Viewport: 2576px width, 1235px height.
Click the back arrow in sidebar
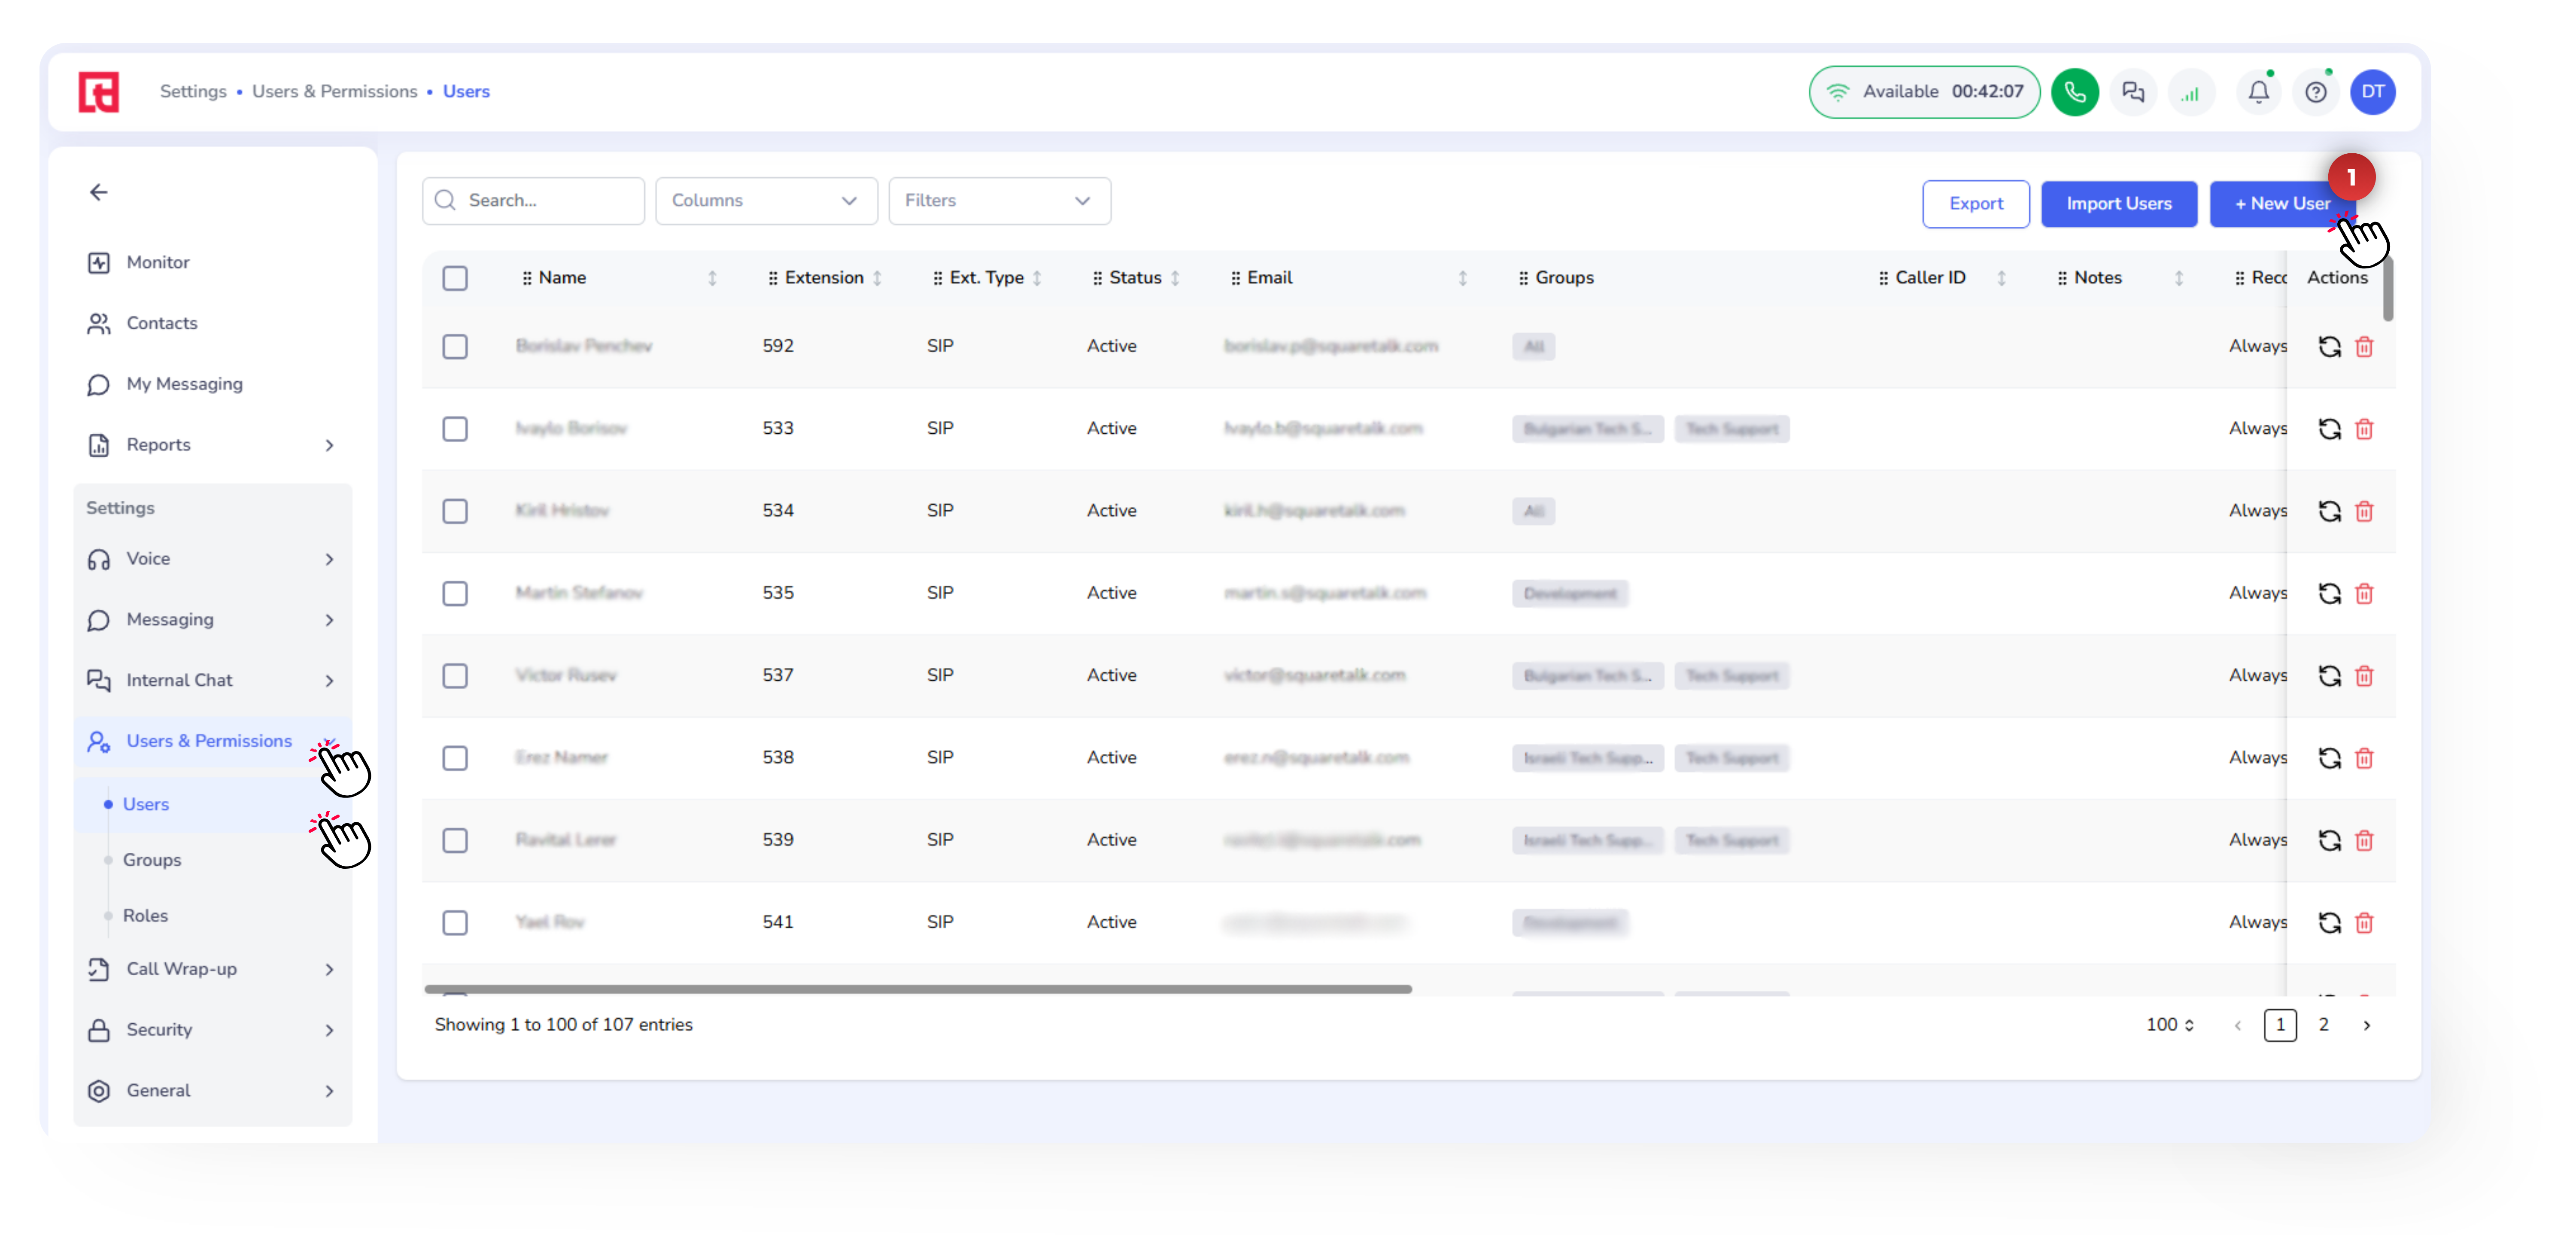tap(98, 192)
